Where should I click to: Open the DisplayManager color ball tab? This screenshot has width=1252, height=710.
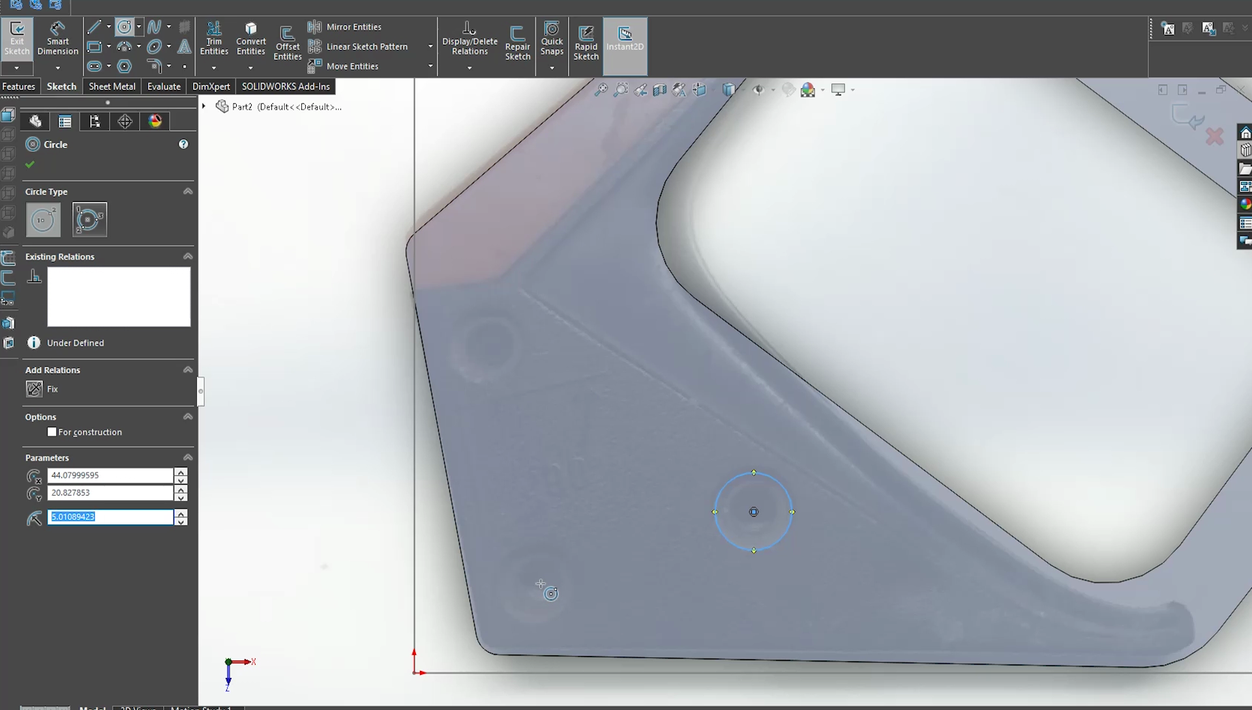tap(155, 121)
